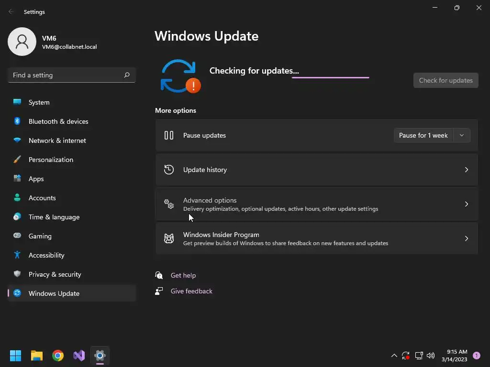This screenshot has height=367, width=490.
Task: Click the Pause updates pause icon
Action: coord(169,135)
